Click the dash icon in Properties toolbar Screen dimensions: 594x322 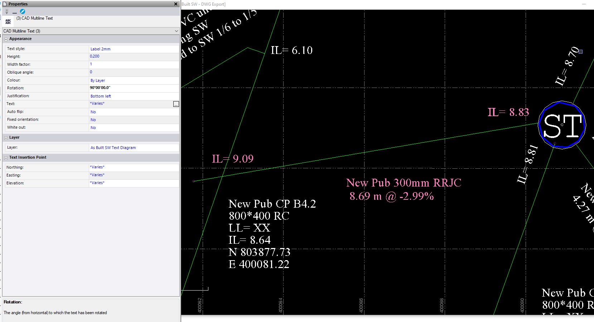pyautogui.click(x=15, y=13)
